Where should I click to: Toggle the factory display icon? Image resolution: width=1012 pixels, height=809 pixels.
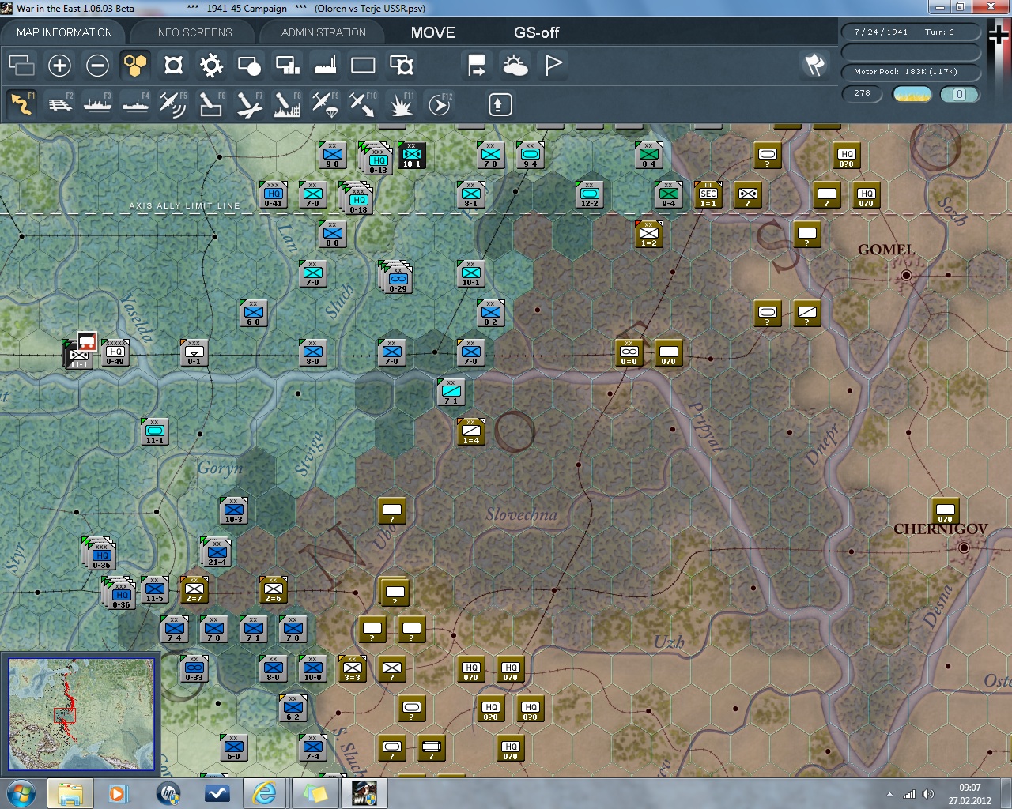point(325,65)
